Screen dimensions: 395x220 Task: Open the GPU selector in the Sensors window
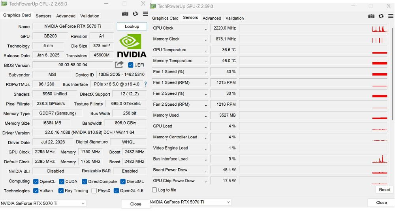tap(190, 202)
